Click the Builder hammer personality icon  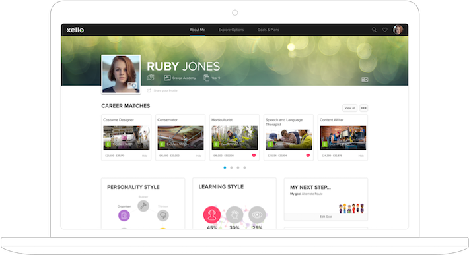tap(143, 206)
